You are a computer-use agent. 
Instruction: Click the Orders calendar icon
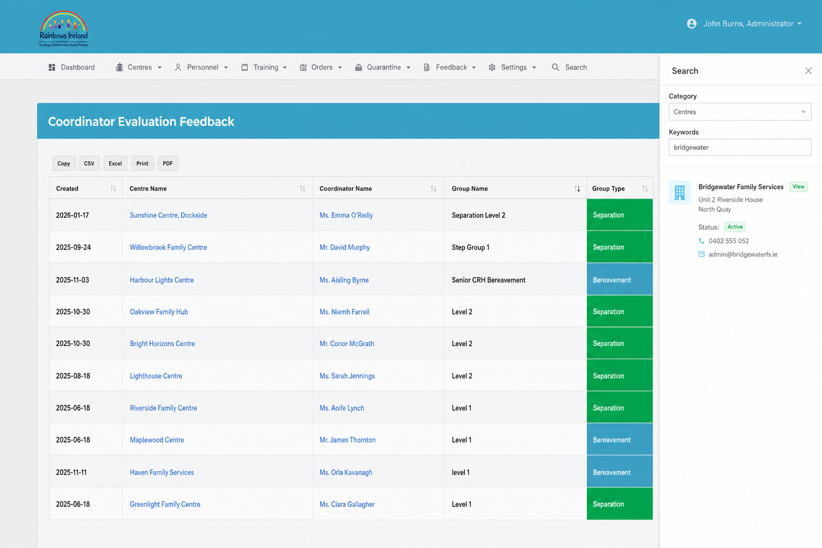(x=303, y=67)
